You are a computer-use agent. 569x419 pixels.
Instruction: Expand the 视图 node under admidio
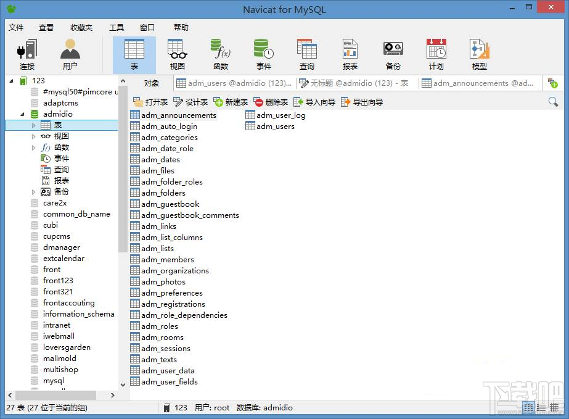(34, 136)
